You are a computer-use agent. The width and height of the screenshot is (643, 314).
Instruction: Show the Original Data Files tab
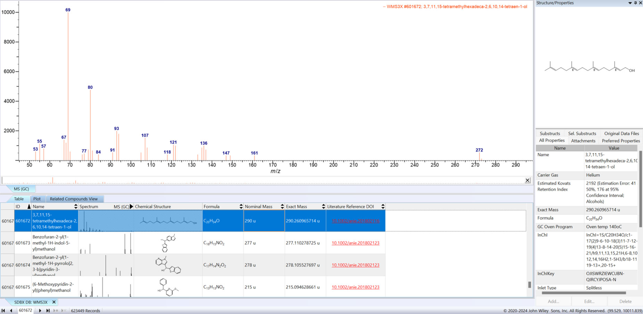point(621,133)
